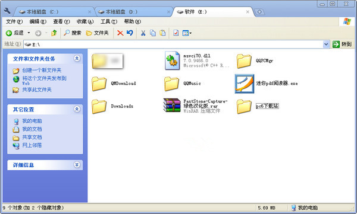Click the scissors Cut icon
The image size is (357, 214).
143,33
